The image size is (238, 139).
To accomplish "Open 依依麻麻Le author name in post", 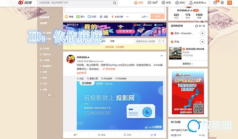I will (x=83, y=57).
